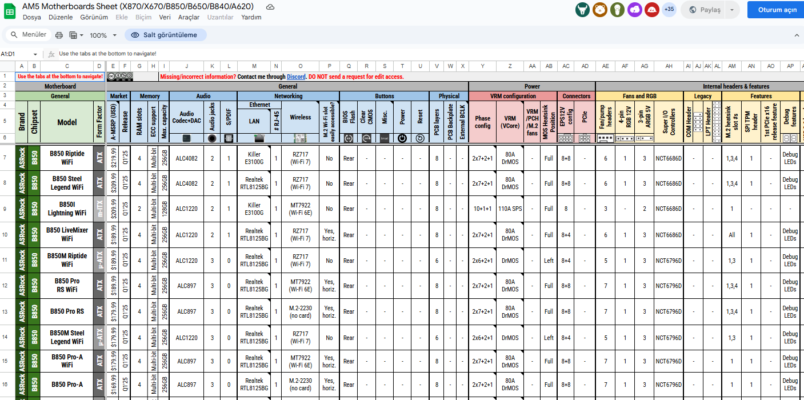This screenshot has width=804, height=400.
Task: Select the PCIe power connector icon cell
Action: [585, 138]
